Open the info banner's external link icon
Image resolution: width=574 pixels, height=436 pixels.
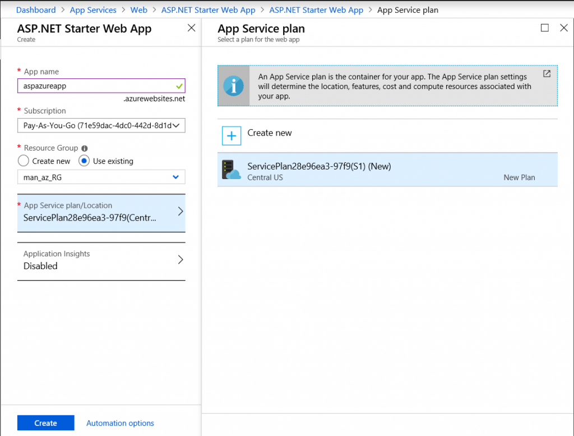tap(547, 73)
